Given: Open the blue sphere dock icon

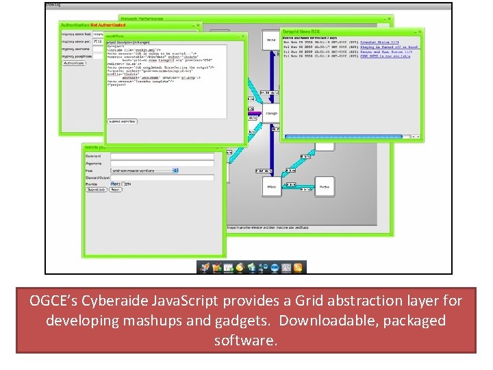Looking at the screenshot, I should click(275, 268).
